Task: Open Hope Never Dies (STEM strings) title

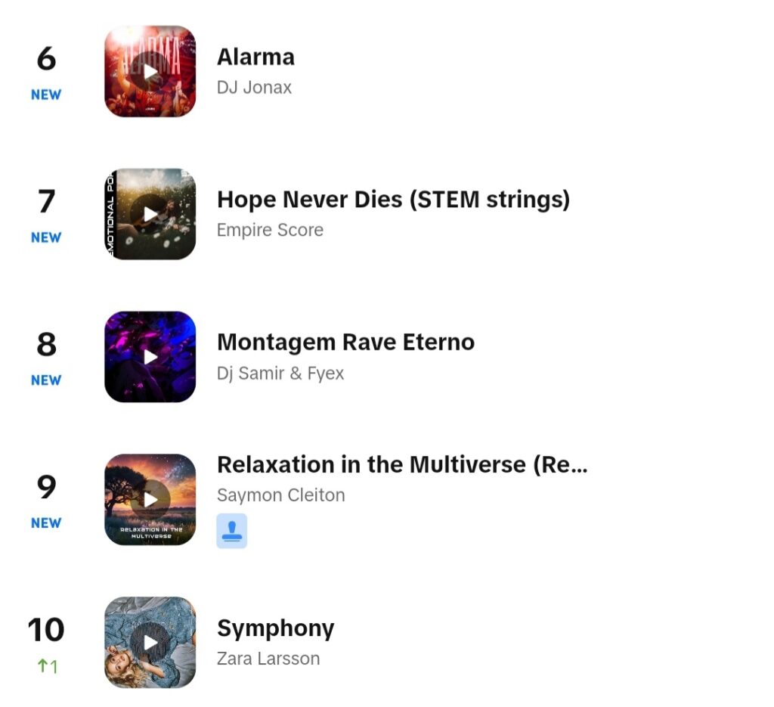Action: point(393,200)
